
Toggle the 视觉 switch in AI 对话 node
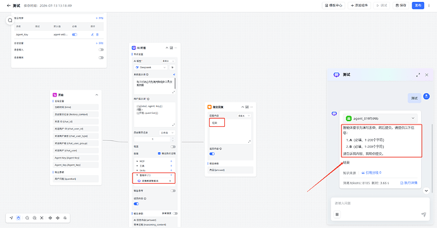click(173, 147)
